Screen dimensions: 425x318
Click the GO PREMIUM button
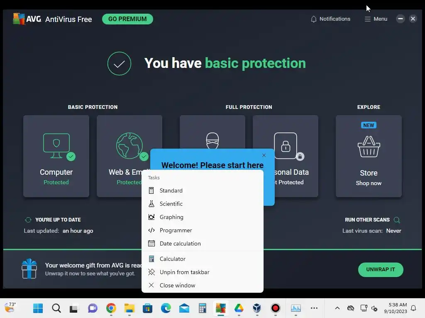pyautogui.click(x=127, y=19)
